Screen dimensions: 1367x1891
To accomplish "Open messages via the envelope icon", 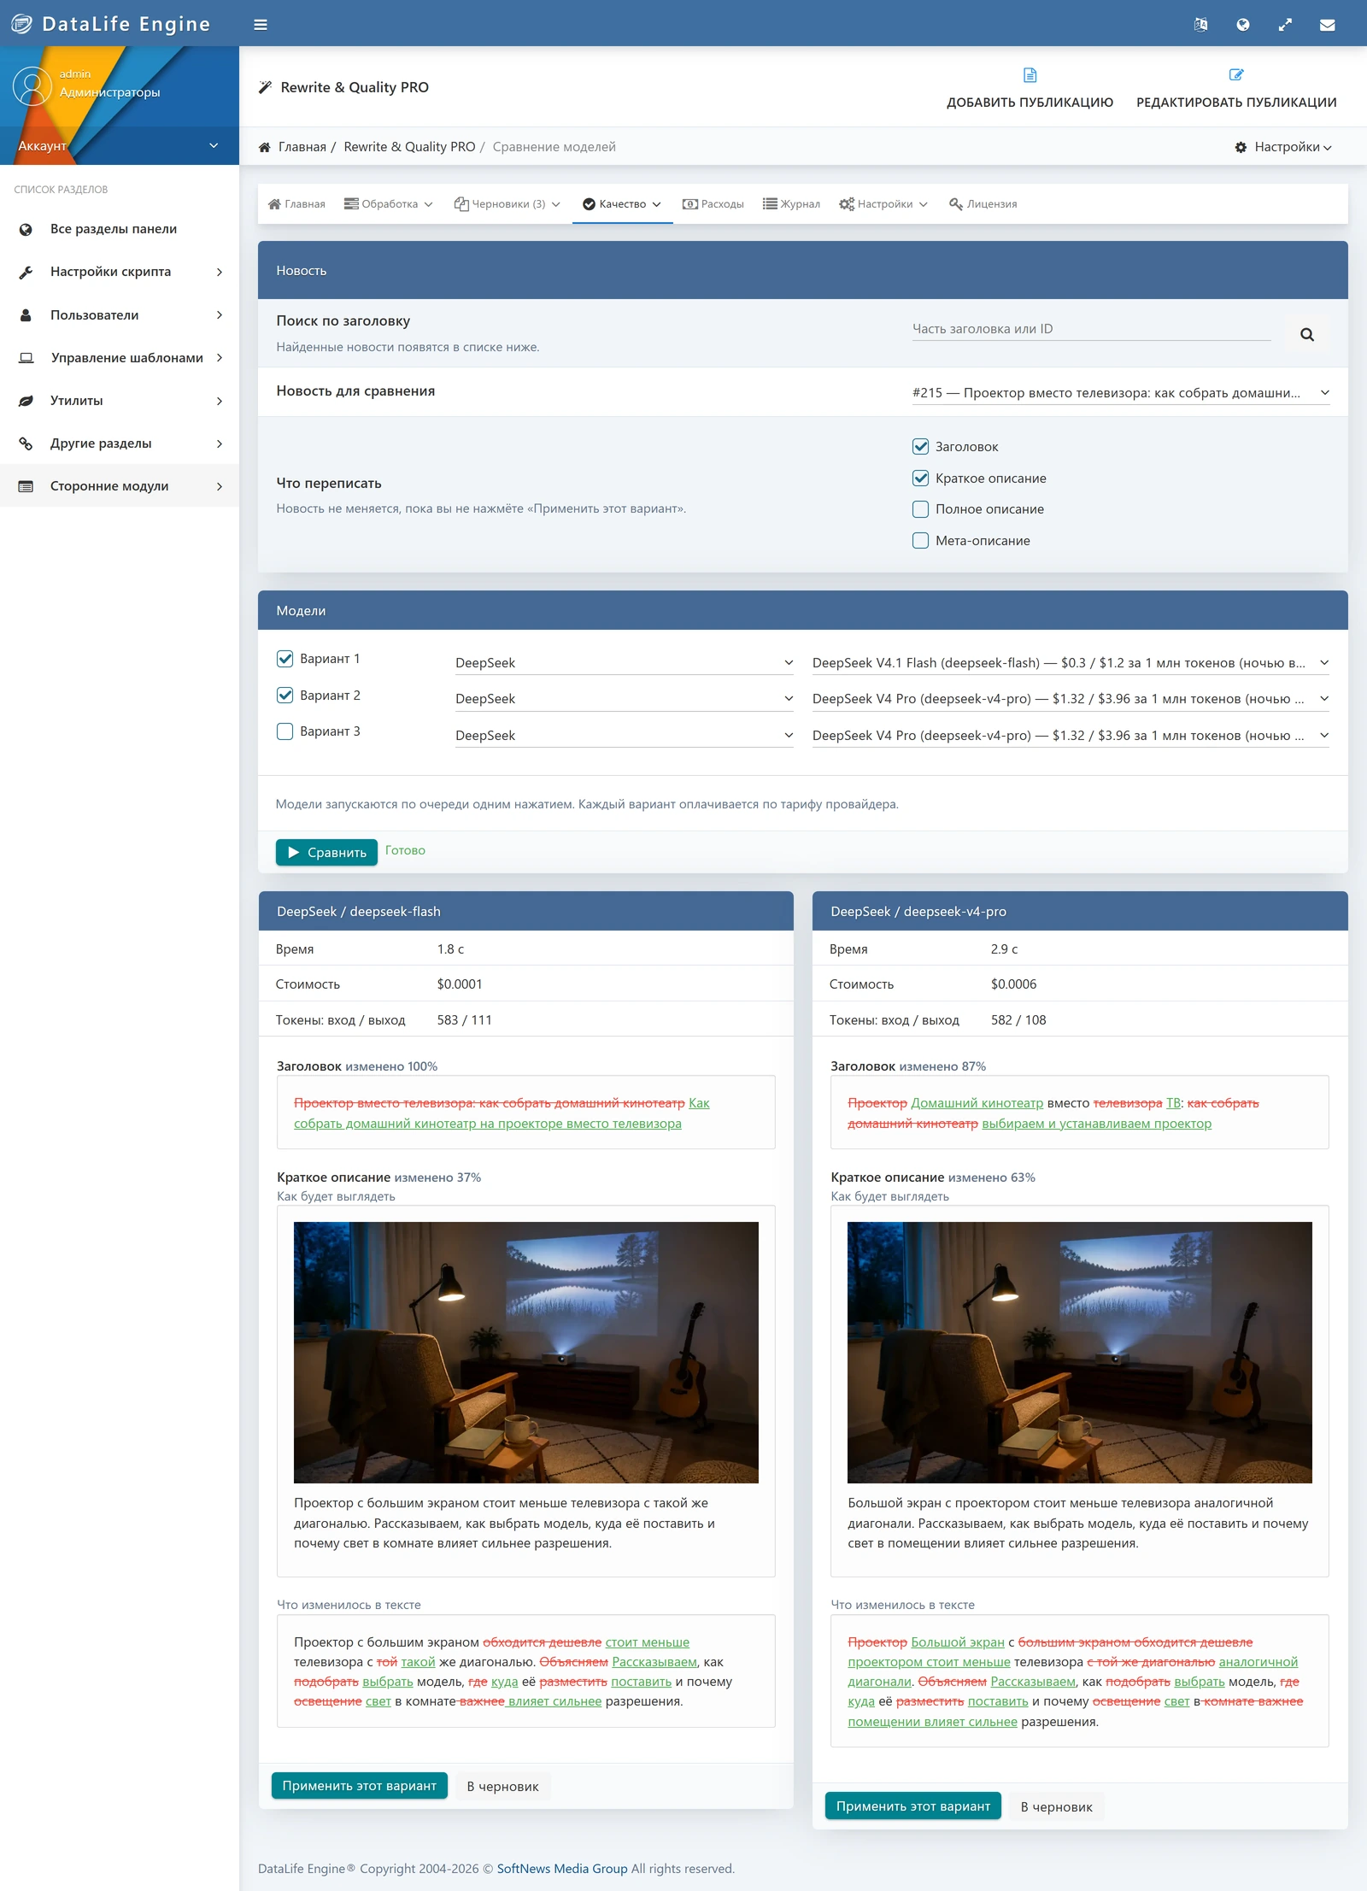I will (x=1327, y=25).
